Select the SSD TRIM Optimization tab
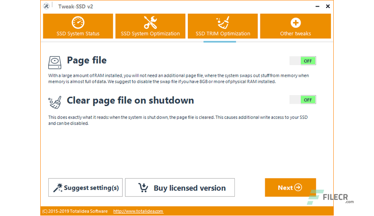The width and height of the screenshot is (374, 216). [223, 26]
